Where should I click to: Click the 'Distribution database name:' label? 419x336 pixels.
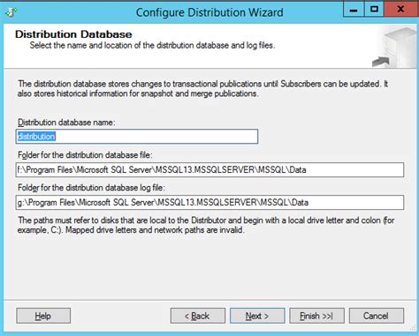coord(66,123)
